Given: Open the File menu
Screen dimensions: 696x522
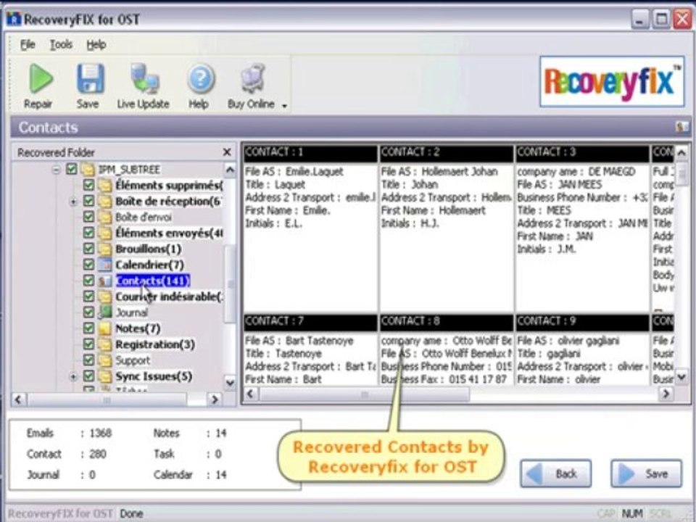Looking at the screenshot, I should [28, 44].
